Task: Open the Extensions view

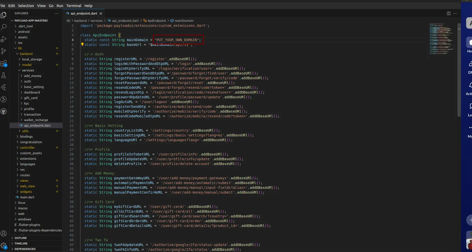Action: [4, 63]
